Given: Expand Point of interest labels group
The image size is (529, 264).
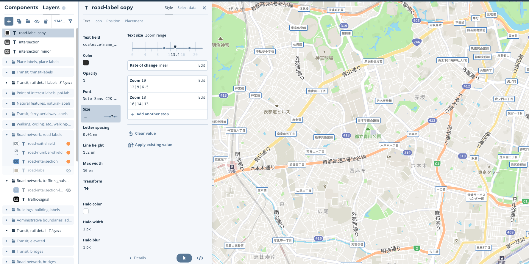Looking at the screenshot, I should click(x=7, y=93).
